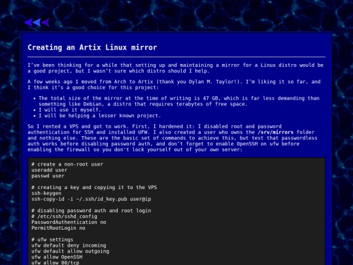
Task: Click the line "ufw allow 80/tcp"
Action: pyautogui.click(x=56, y=263)
